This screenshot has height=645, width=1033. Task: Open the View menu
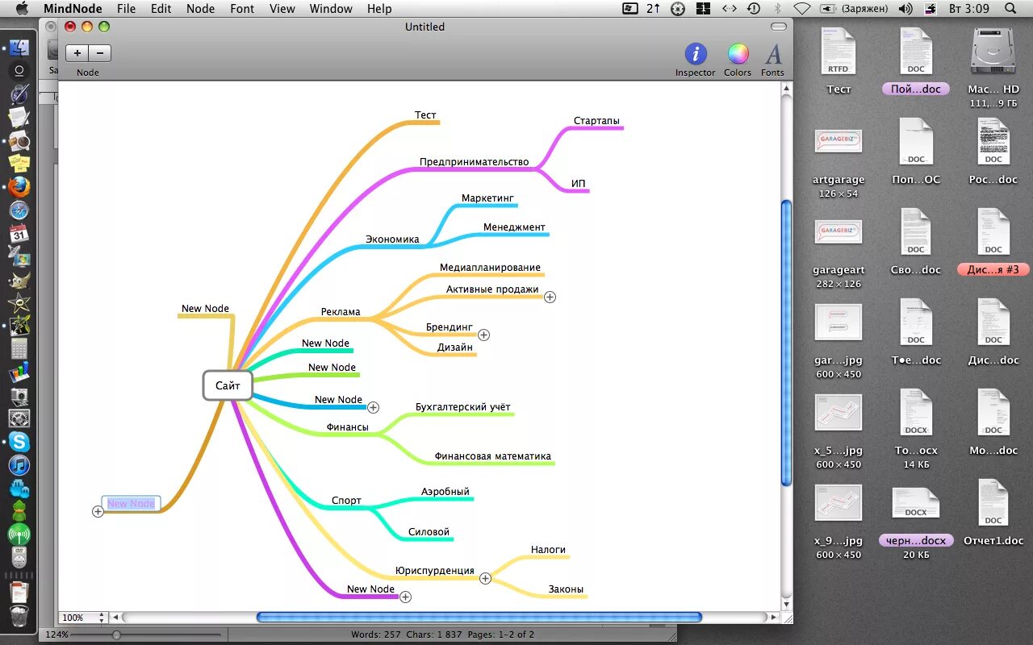282,8
